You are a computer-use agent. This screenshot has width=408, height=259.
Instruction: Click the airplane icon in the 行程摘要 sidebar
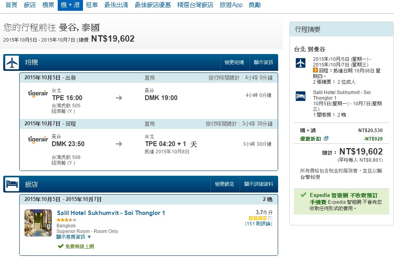[300, 63]
